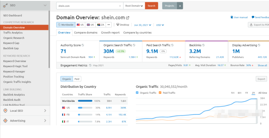Screen dimensions: 269x138
Task: Open Backlink Gap tool
Action: [x=11, y=48]
